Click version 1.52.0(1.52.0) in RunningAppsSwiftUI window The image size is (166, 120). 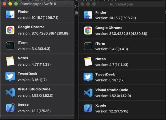pos(36,96)
